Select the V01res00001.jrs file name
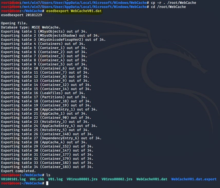This screenshot has height=188, width=220. (x=82, y=179)
